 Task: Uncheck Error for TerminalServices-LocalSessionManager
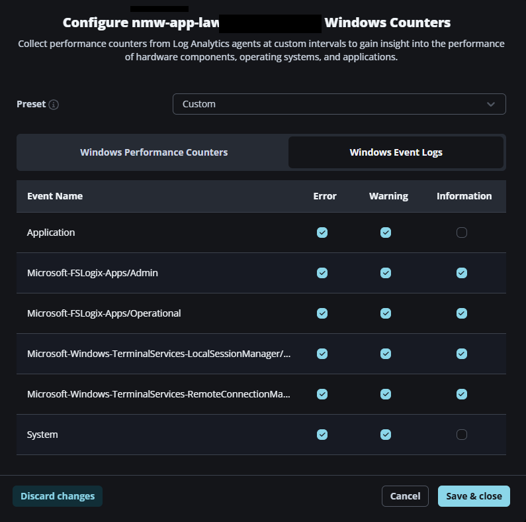pyautogui.click(x=322, y=354)
